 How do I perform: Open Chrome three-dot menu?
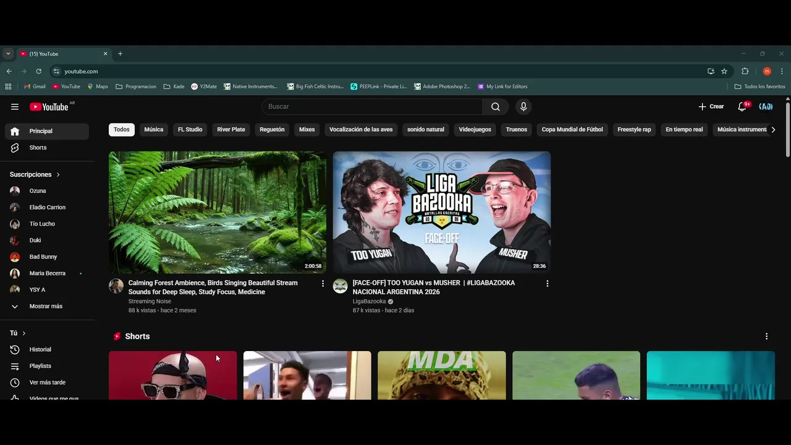pos(782,71)
